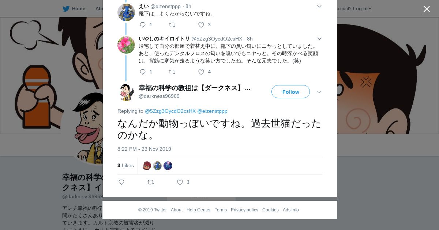Retweet いやしのキイロイトリ's tweet
The width and height of the screenshot is (439, 230).
point(172,72)
